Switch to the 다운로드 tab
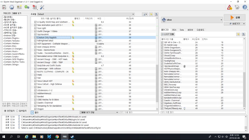249x140 pixels. [x=201, y=30]
